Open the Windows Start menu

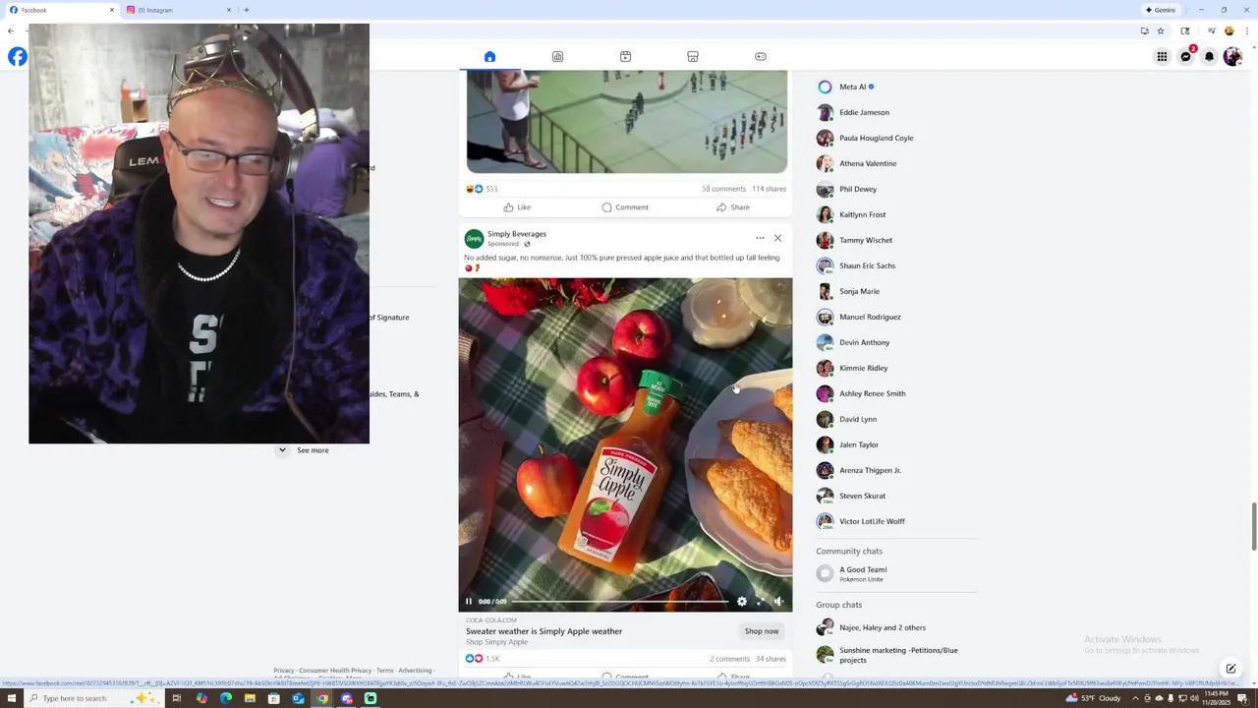click(x=12, y=698)
